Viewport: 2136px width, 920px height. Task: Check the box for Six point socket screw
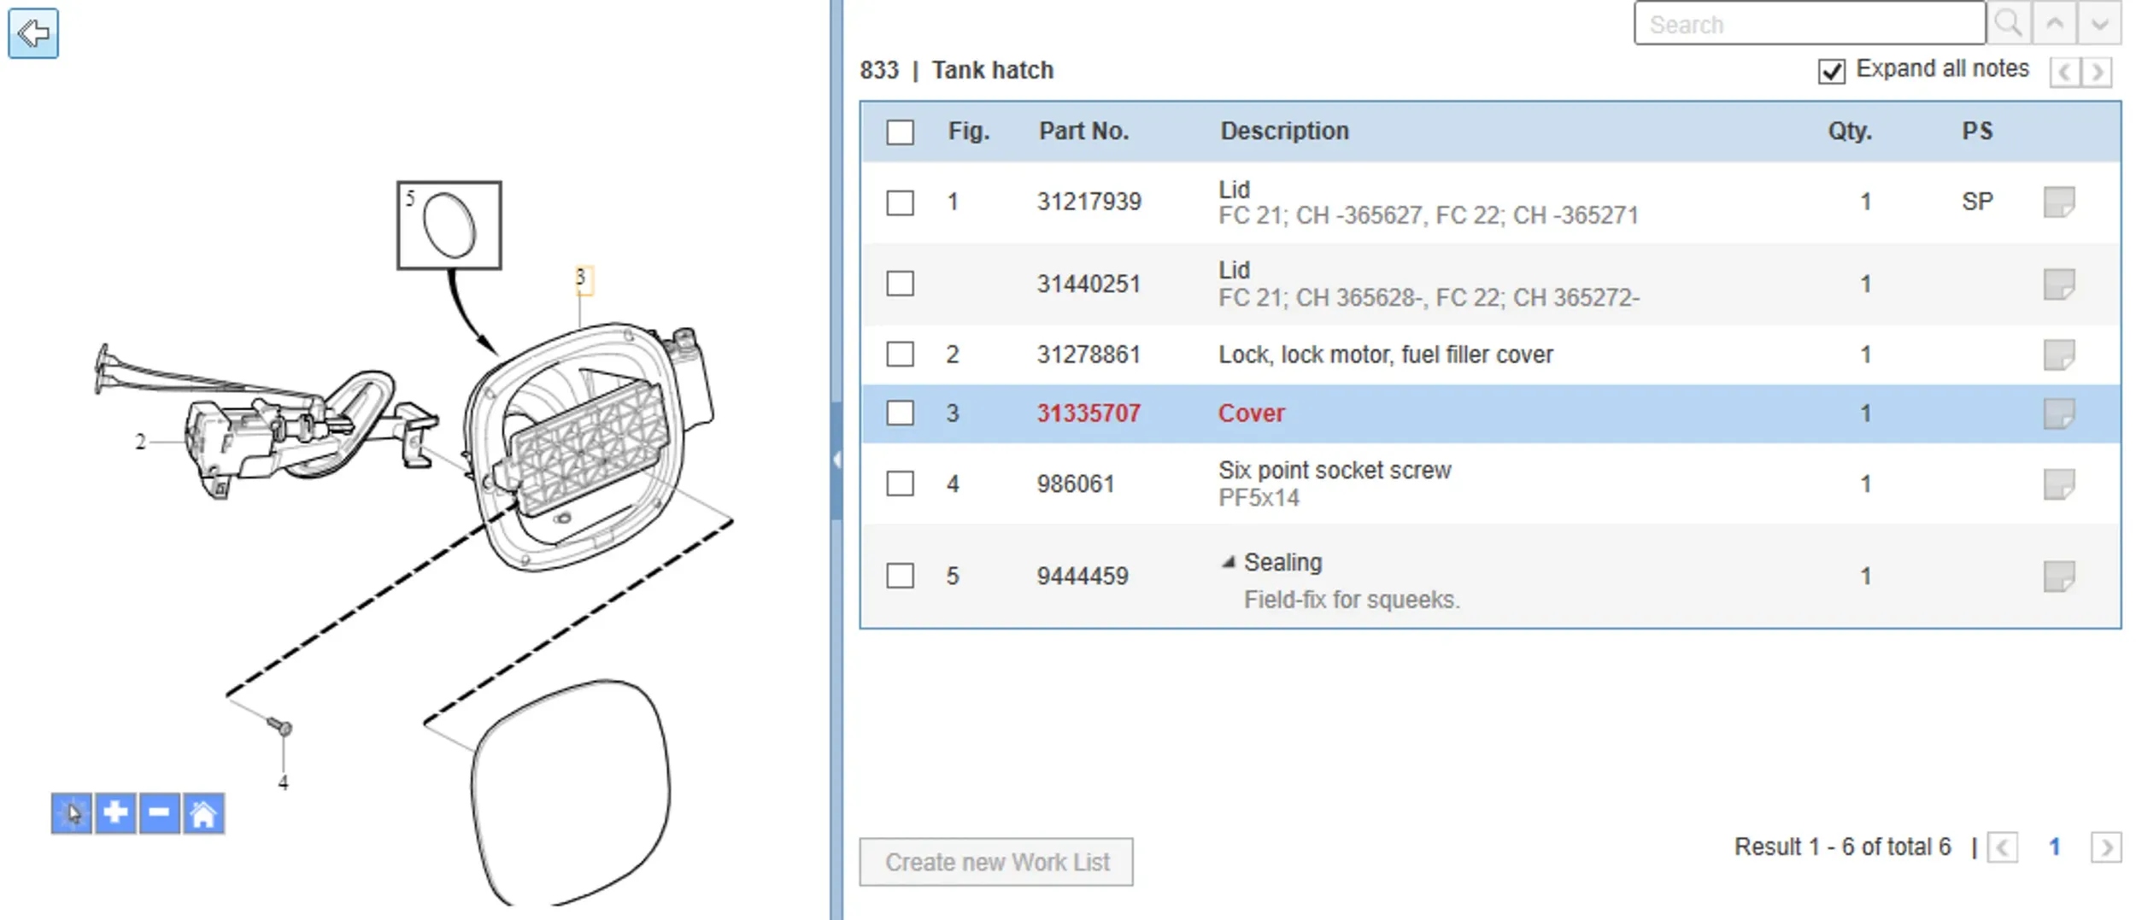900,483
